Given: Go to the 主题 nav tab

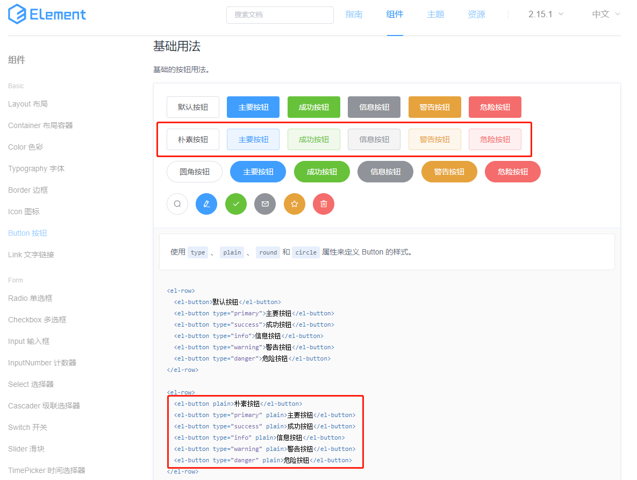Looking at the screenshot, I should coord(435,14).
